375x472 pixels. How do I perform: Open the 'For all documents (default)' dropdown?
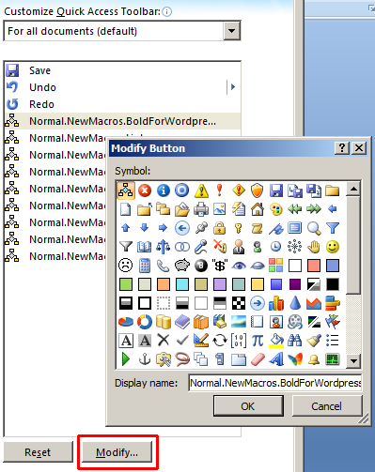(231, 31)
